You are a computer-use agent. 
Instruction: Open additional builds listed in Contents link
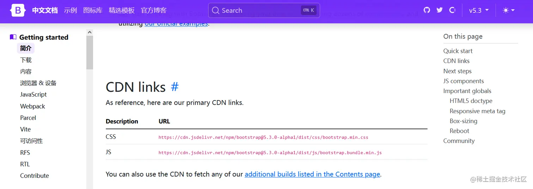[x=312, y=174]
